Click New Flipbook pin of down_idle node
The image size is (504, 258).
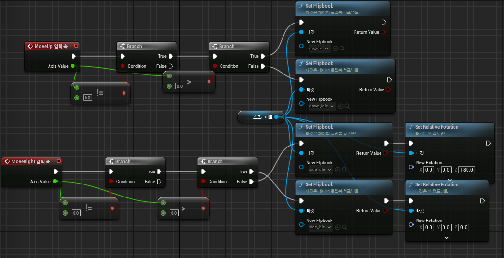302,103
